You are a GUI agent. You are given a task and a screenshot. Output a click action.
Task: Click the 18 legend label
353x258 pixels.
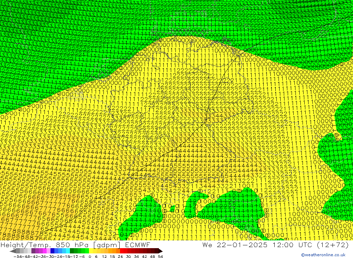(112, 257)
